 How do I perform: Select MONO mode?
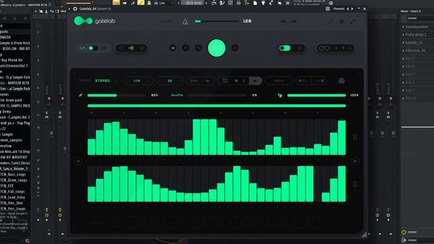coord(85,81)
